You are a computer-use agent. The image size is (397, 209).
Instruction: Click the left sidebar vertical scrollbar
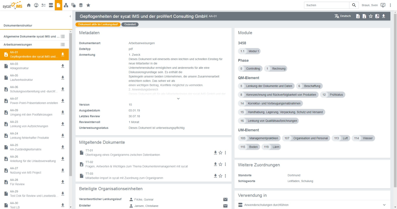[x=70, y=104]
